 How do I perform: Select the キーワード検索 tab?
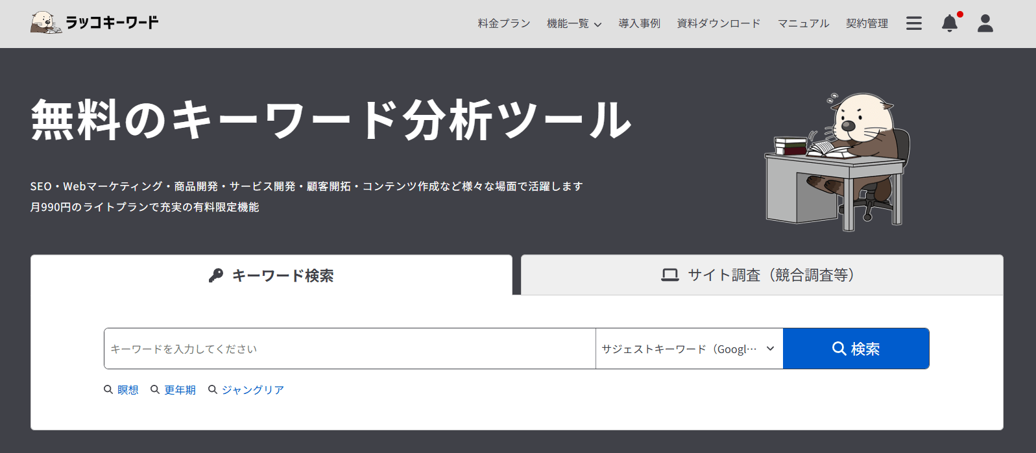point(271,275)
